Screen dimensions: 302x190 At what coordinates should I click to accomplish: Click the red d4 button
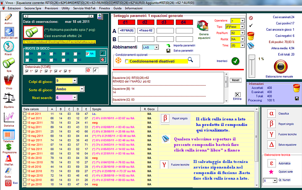tap(184, 22)
